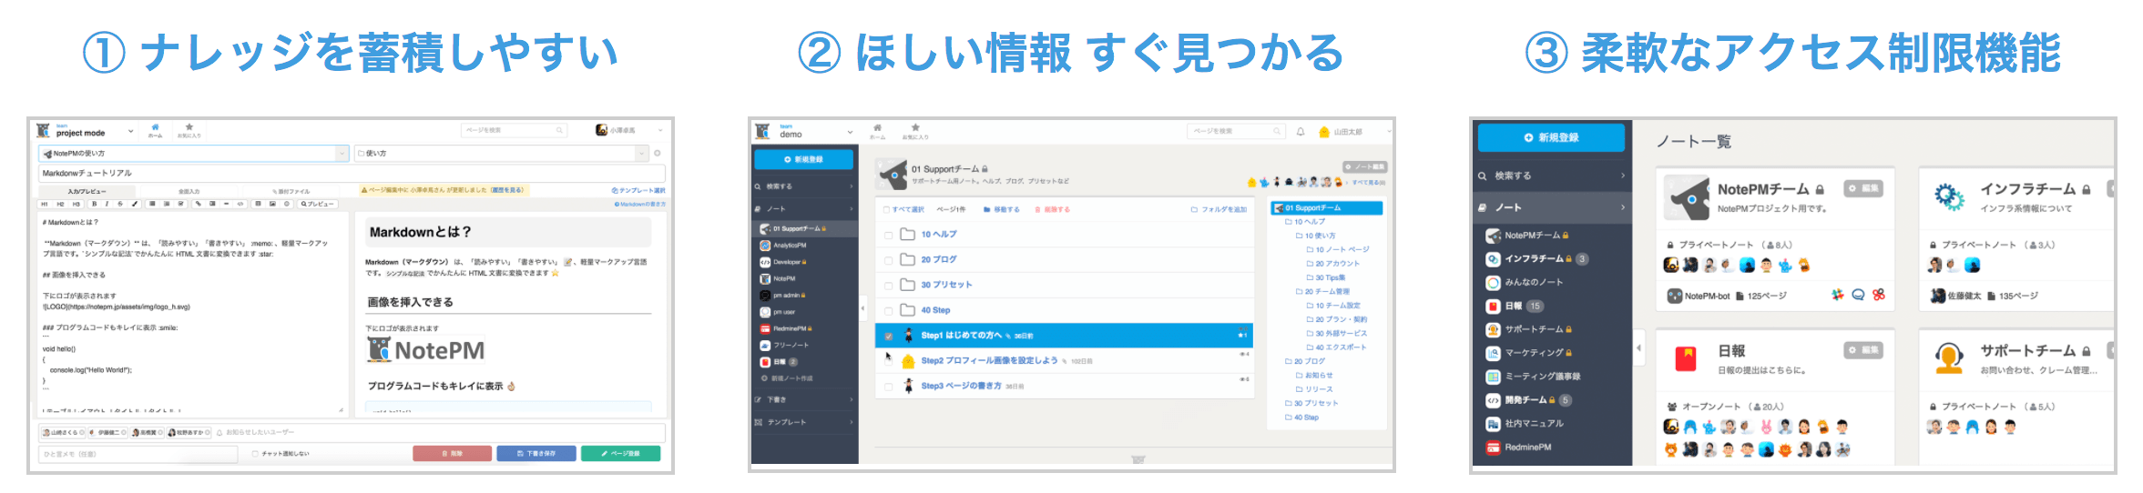Click 01 Supportチーム avatar in page header
Screen dimensions: 2143x493
pos(892,174)
